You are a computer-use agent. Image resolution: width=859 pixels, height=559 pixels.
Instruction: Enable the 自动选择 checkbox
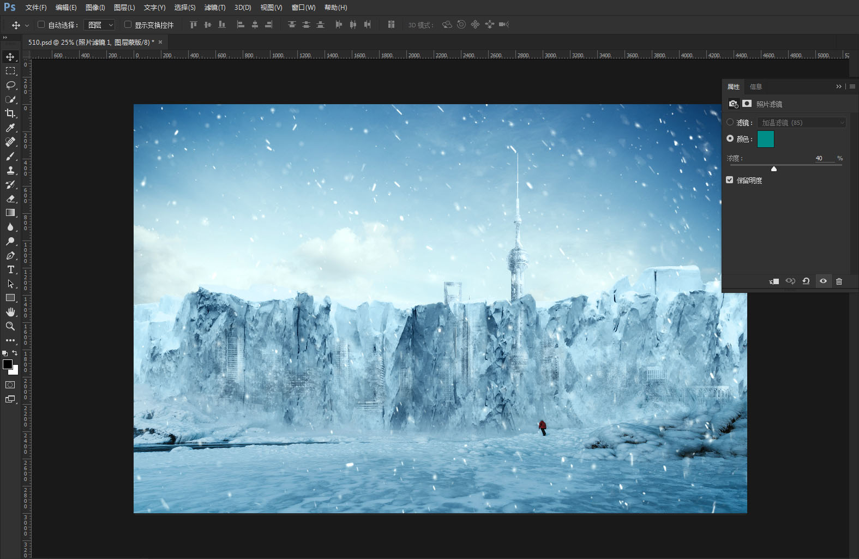41,25
